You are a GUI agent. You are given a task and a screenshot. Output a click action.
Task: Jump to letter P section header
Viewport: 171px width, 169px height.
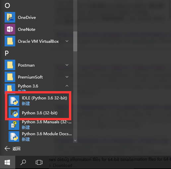[7, 53]
